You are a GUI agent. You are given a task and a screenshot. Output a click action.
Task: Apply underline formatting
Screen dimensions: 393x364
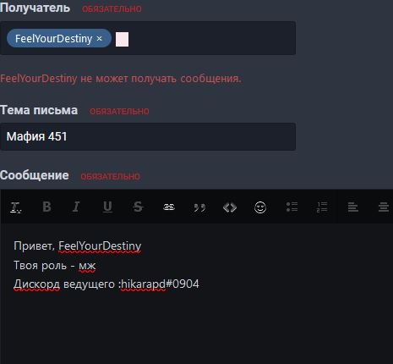point(107,207)
